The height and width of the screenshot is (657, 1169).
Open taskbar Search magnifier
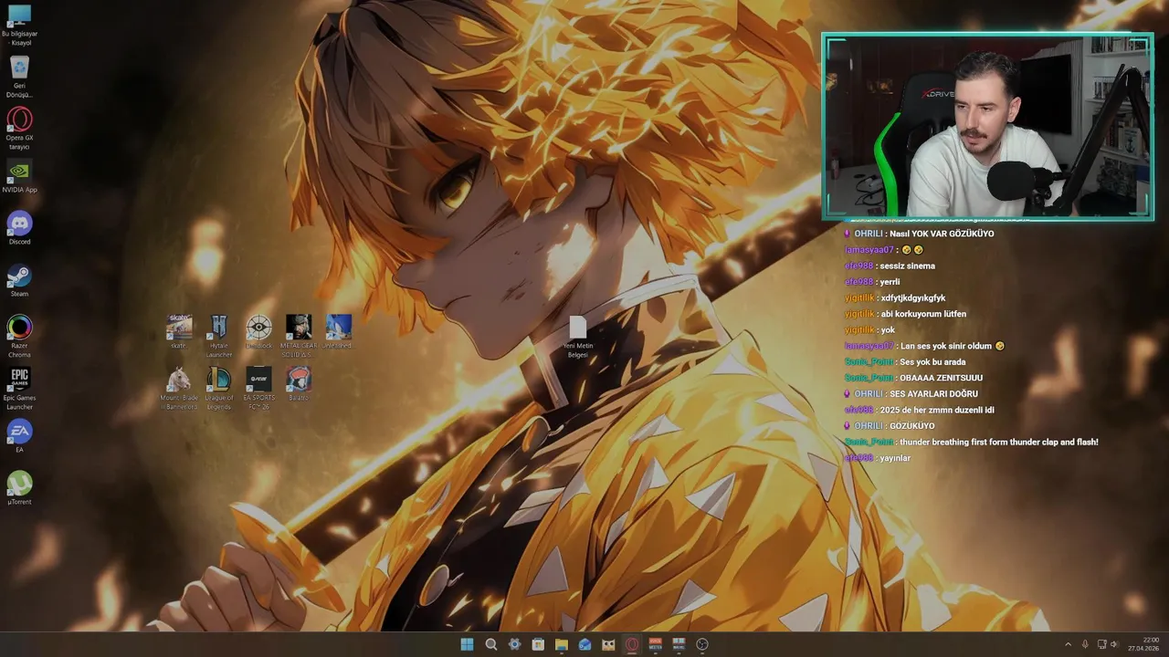[x=491, y=644]
